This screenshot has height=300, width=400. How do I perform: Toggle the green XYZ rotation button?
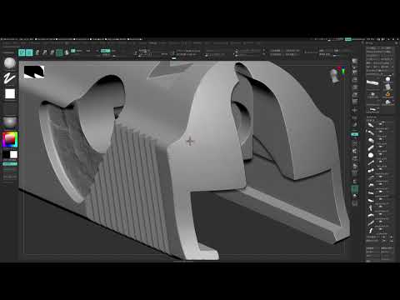355,134
